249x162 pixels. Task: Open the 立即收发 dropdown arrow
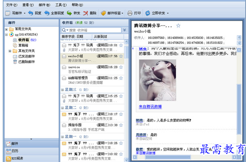point(168,13)
